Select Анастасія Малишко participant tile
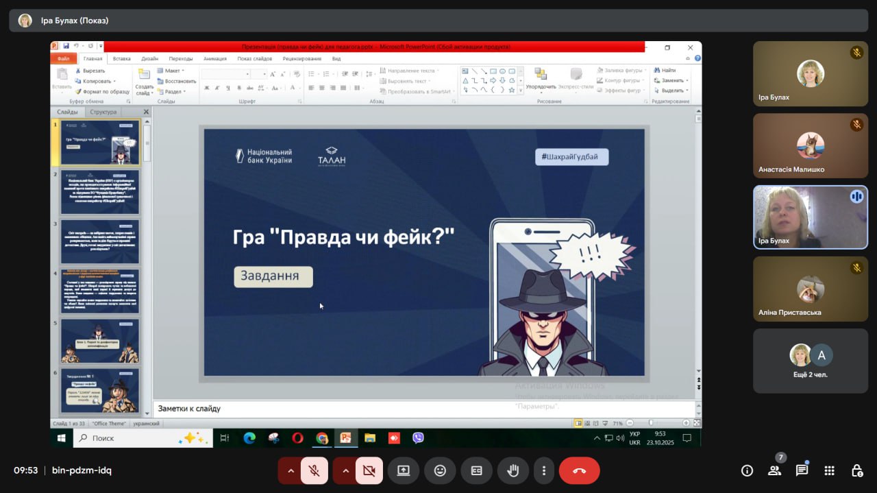 point(810,145)
